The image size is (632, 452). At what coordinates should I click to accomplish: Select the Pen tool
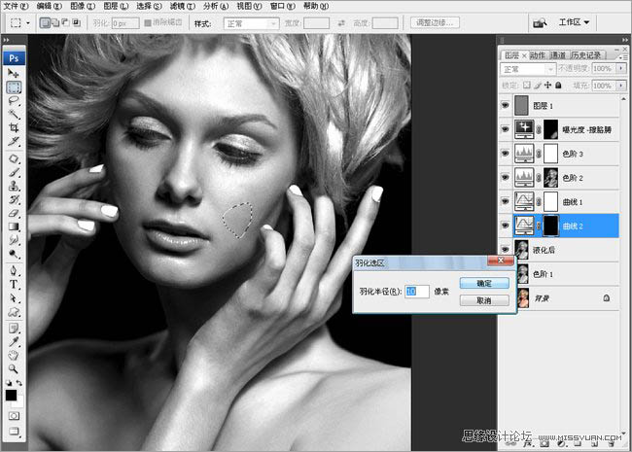[15, 271]
